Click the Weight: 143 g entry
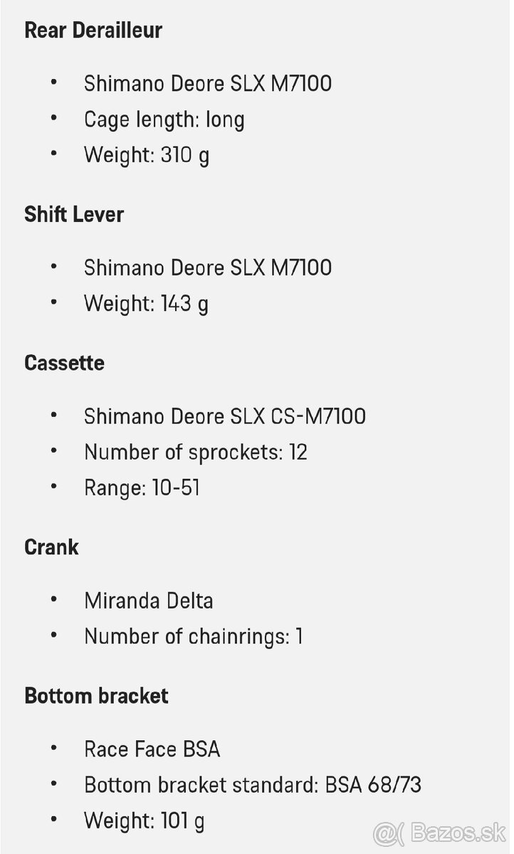Image resolution: width=514 pixels, height=854 pixels. point(146,304)
